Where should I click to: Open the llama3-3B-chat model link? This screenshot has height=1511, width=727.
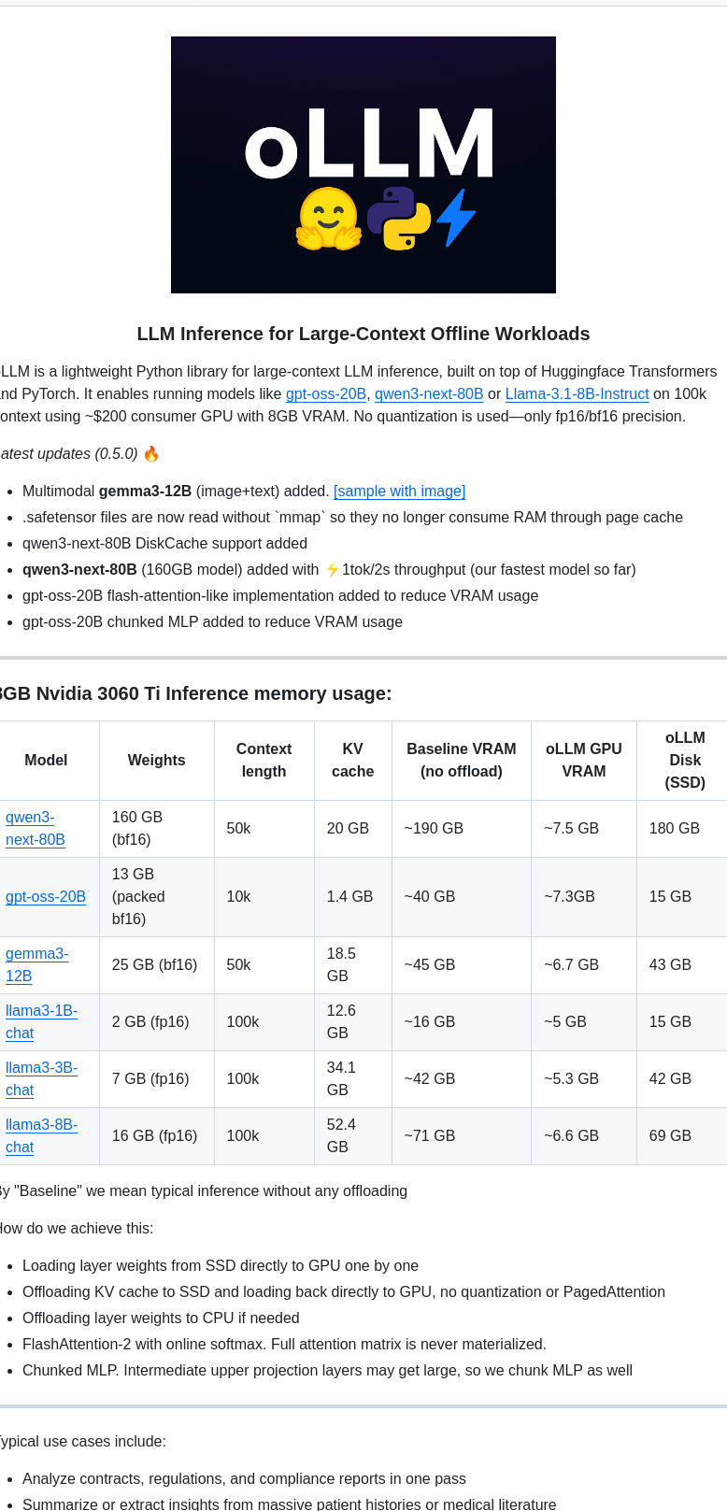pyautogui.click(x=41, y=1079)
